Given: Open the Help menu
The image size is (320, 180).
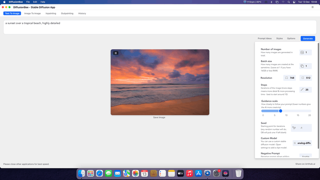Looking at the screenshot, I should point(43,2).
